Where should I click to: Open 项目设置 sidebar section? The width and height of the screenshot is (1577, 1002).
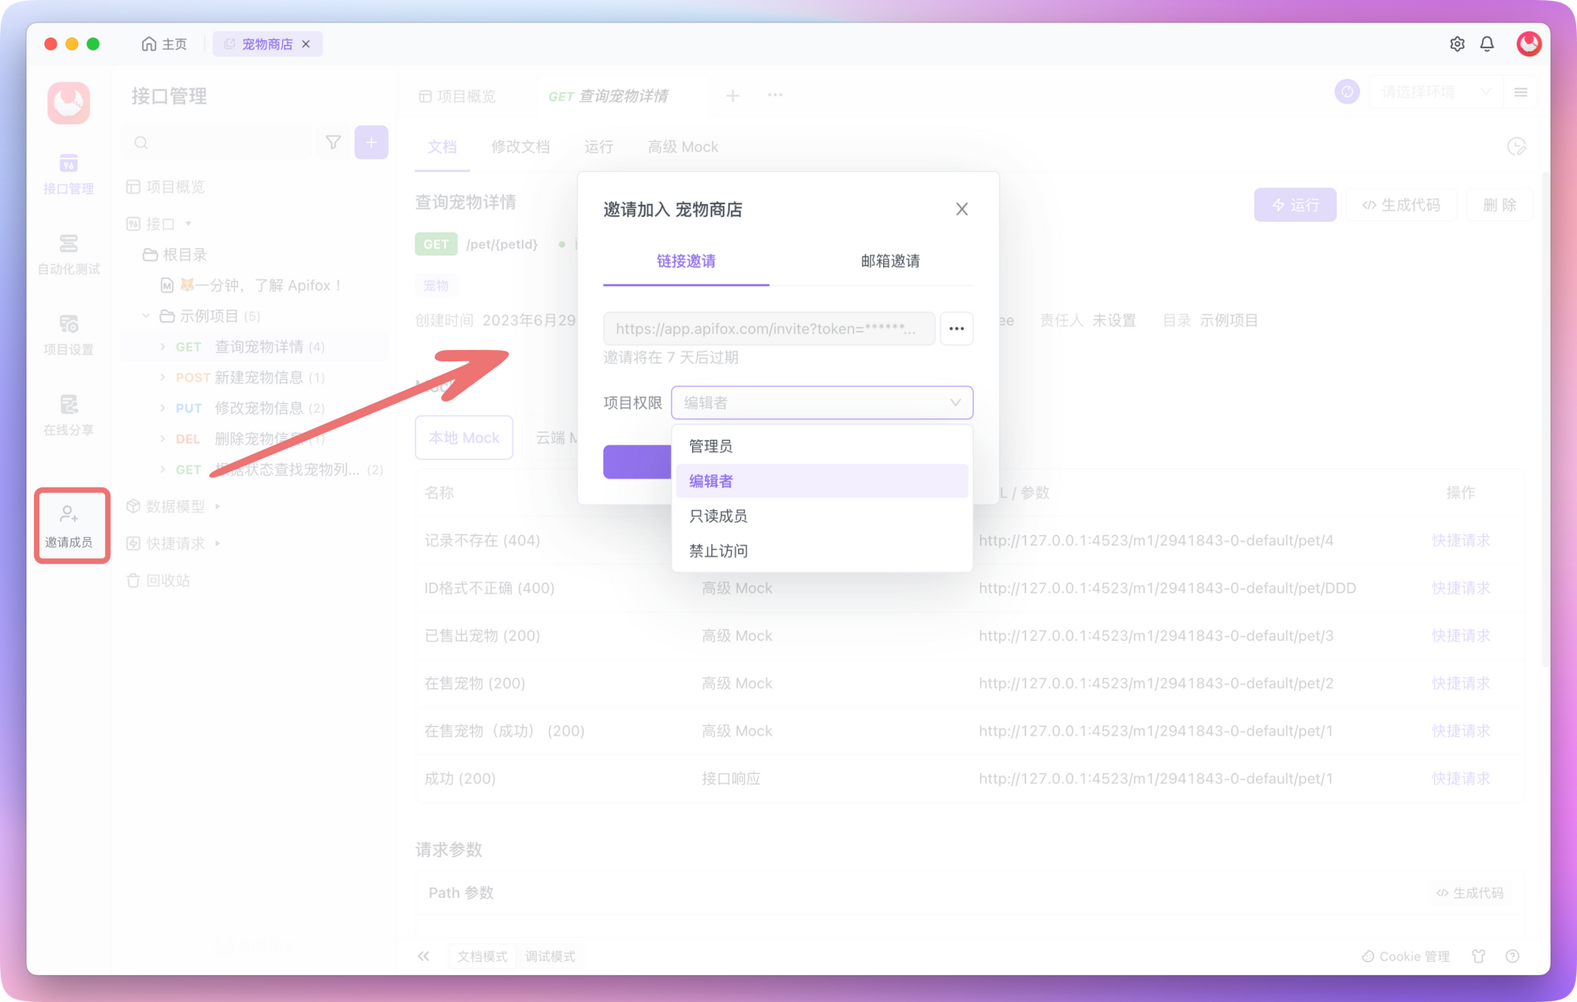point(69,335)
